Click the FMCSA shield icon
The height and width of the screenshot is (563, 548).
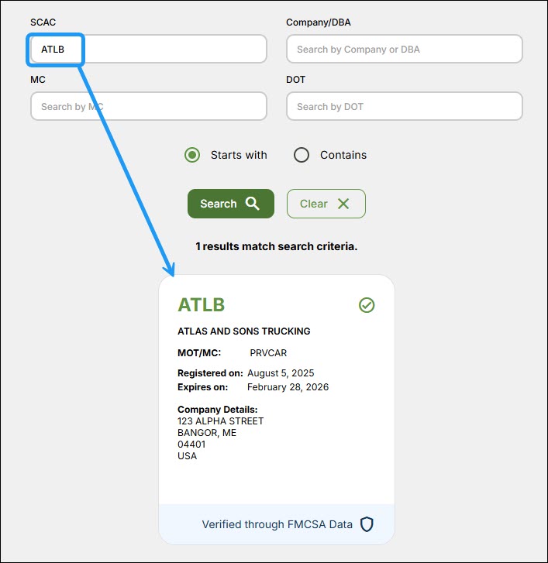[367, 524]
